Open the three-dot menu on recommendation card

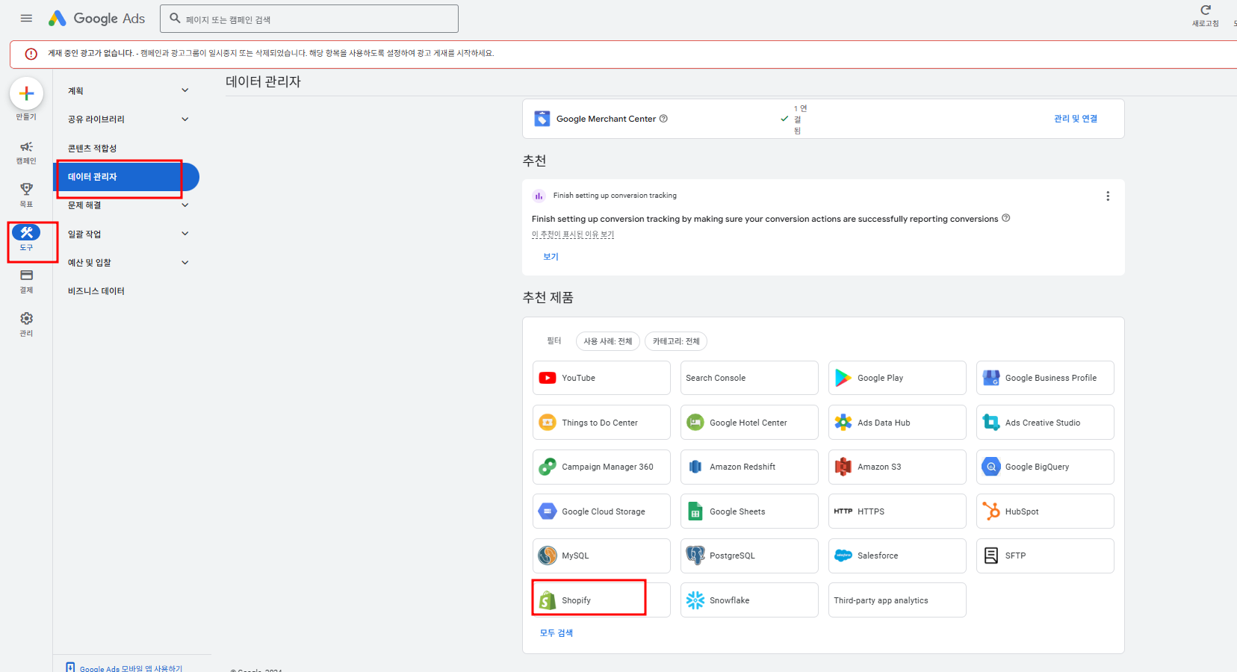(x=1107, y=196)
